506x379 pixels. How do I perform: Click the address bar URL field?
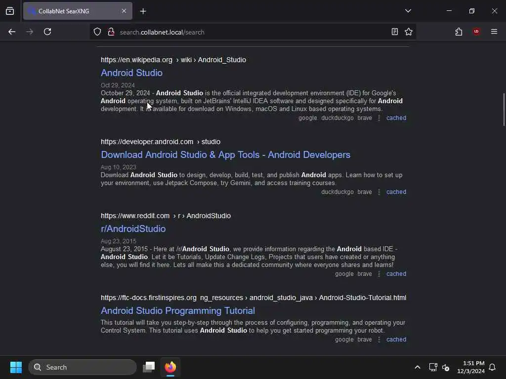pyautogui.click(x=252, y=32)
